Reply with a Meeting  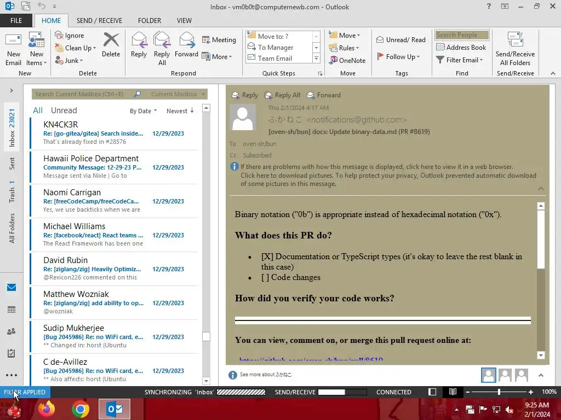click(219, 39)
